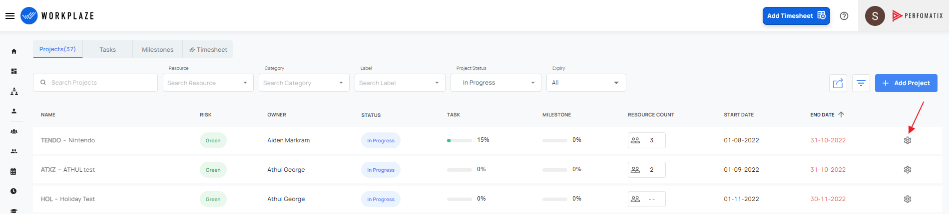The height and width of the screenshot is (214, 949).
Task: Click the Add Project button
Action: [x=906, y=83]
